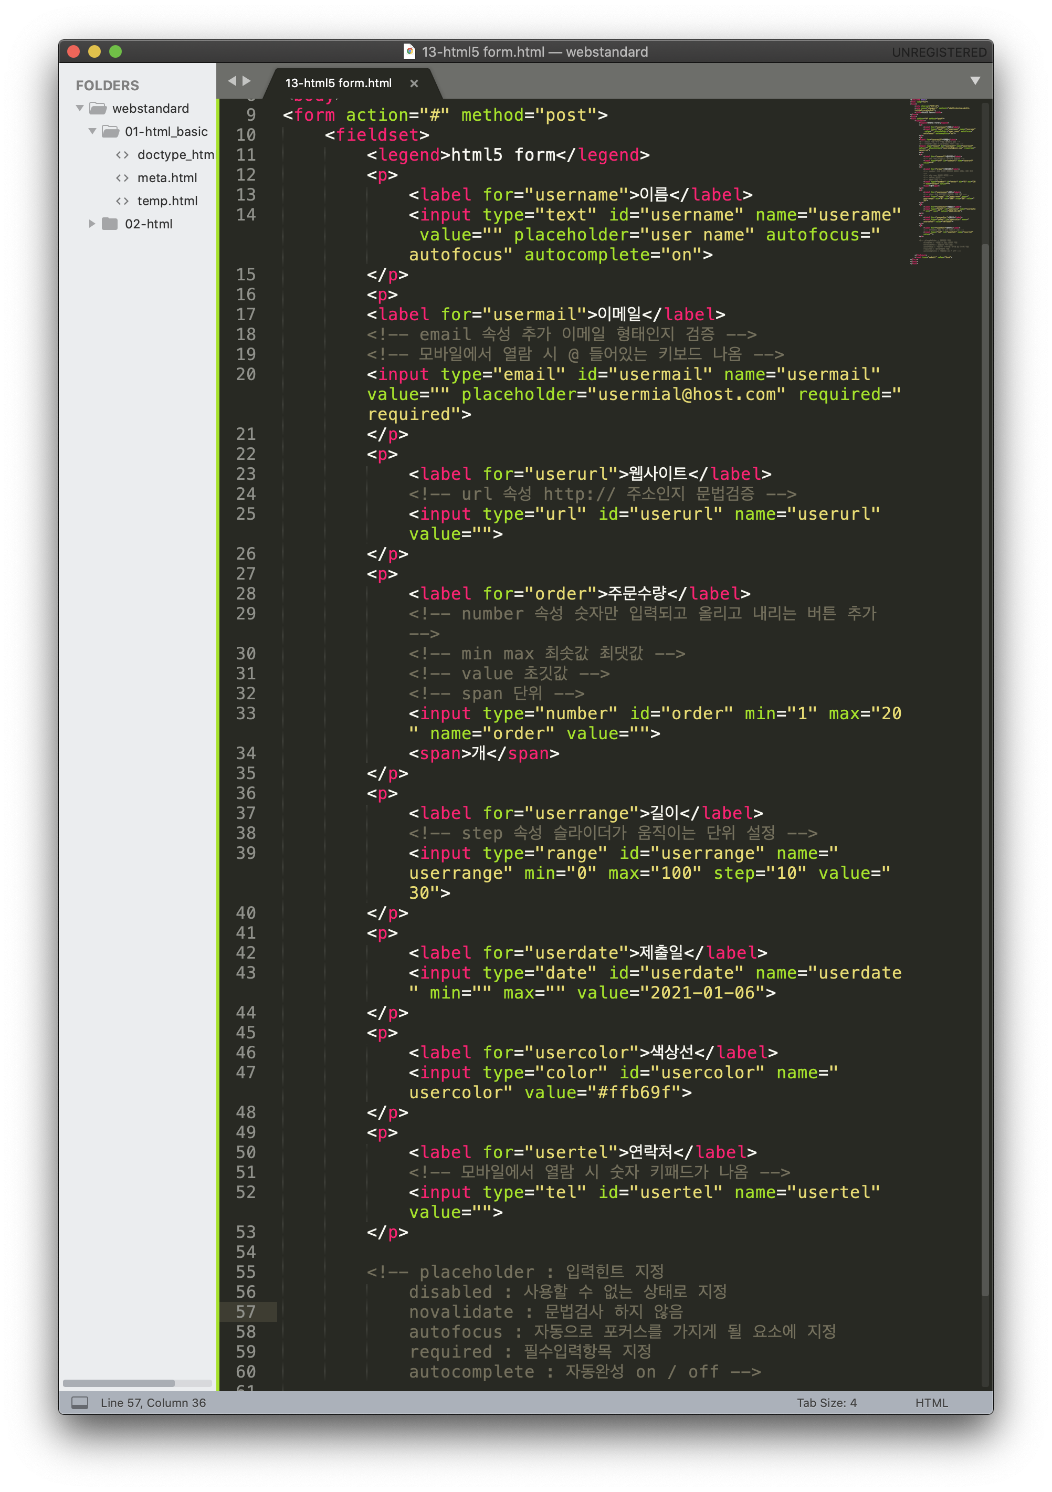Open temp.html from the sidebar
This screenshot has width=1052, height=1492.
[x=167, y=201]
